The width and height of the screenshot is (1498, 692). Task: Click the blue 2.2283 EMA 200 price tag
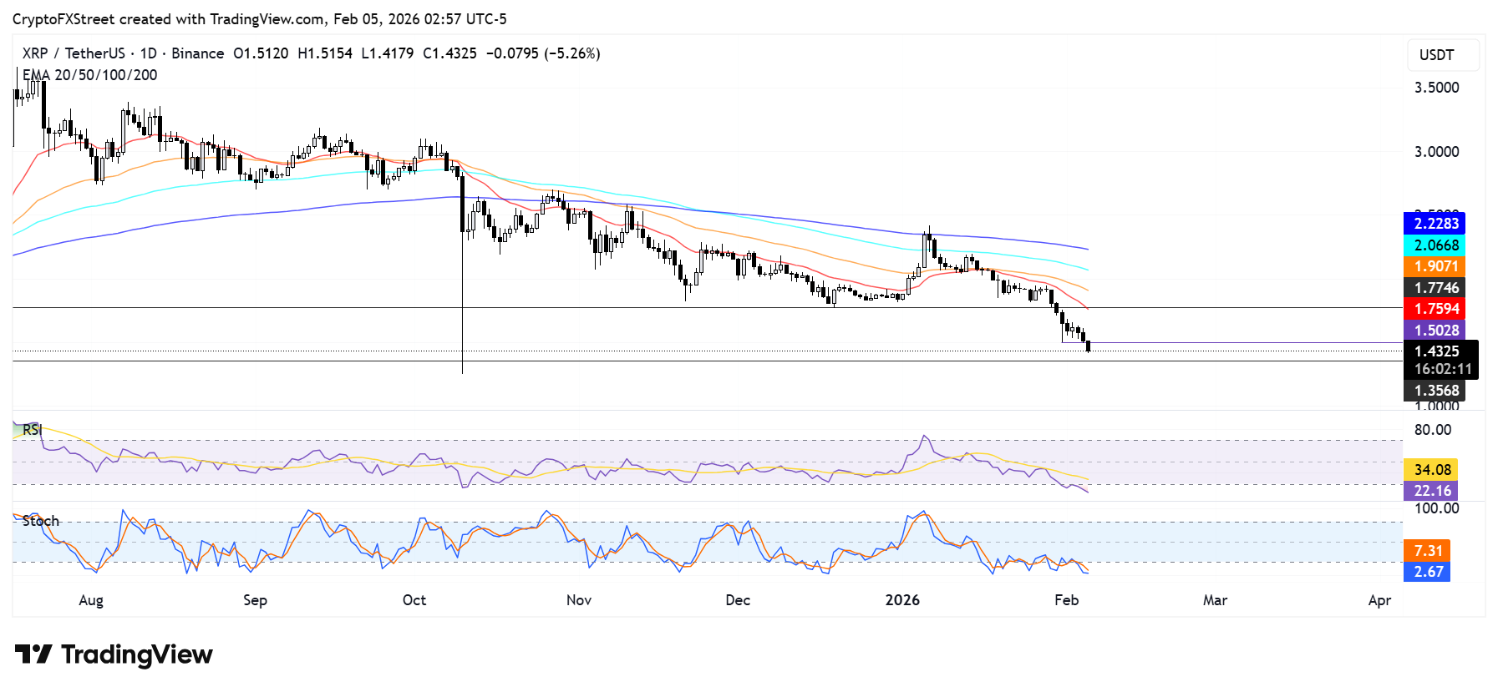click(1435, 224)
